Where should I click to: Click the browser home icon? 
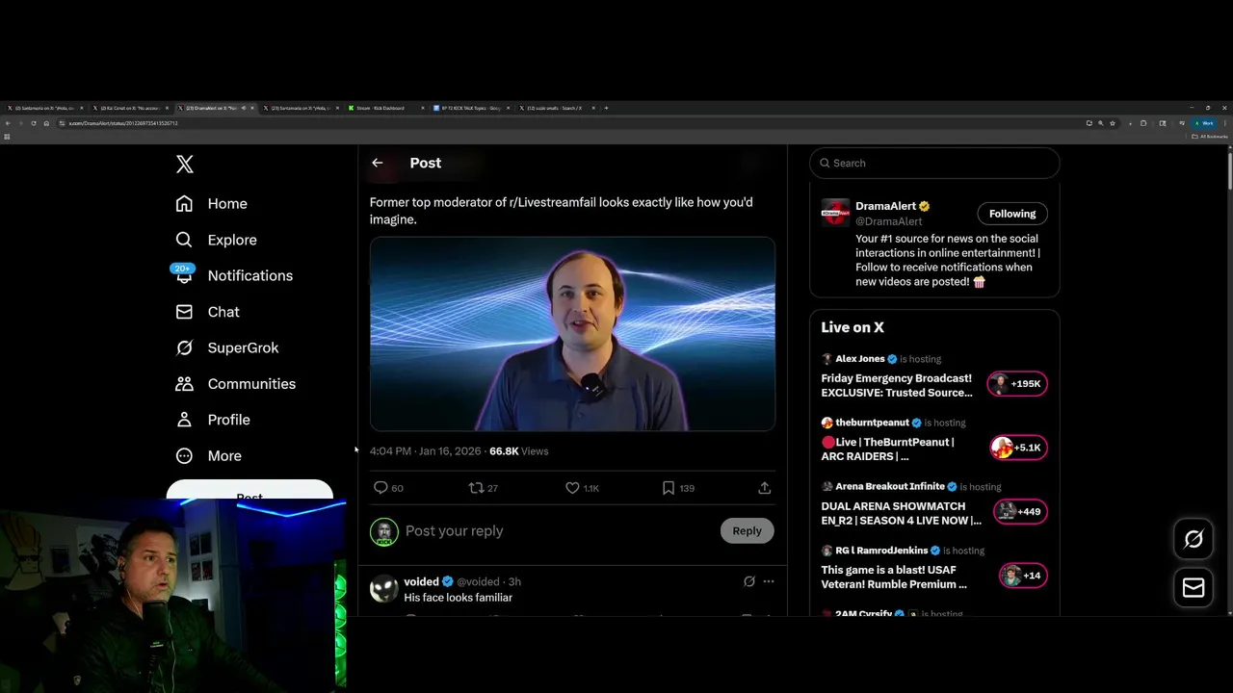coord(46,123)
